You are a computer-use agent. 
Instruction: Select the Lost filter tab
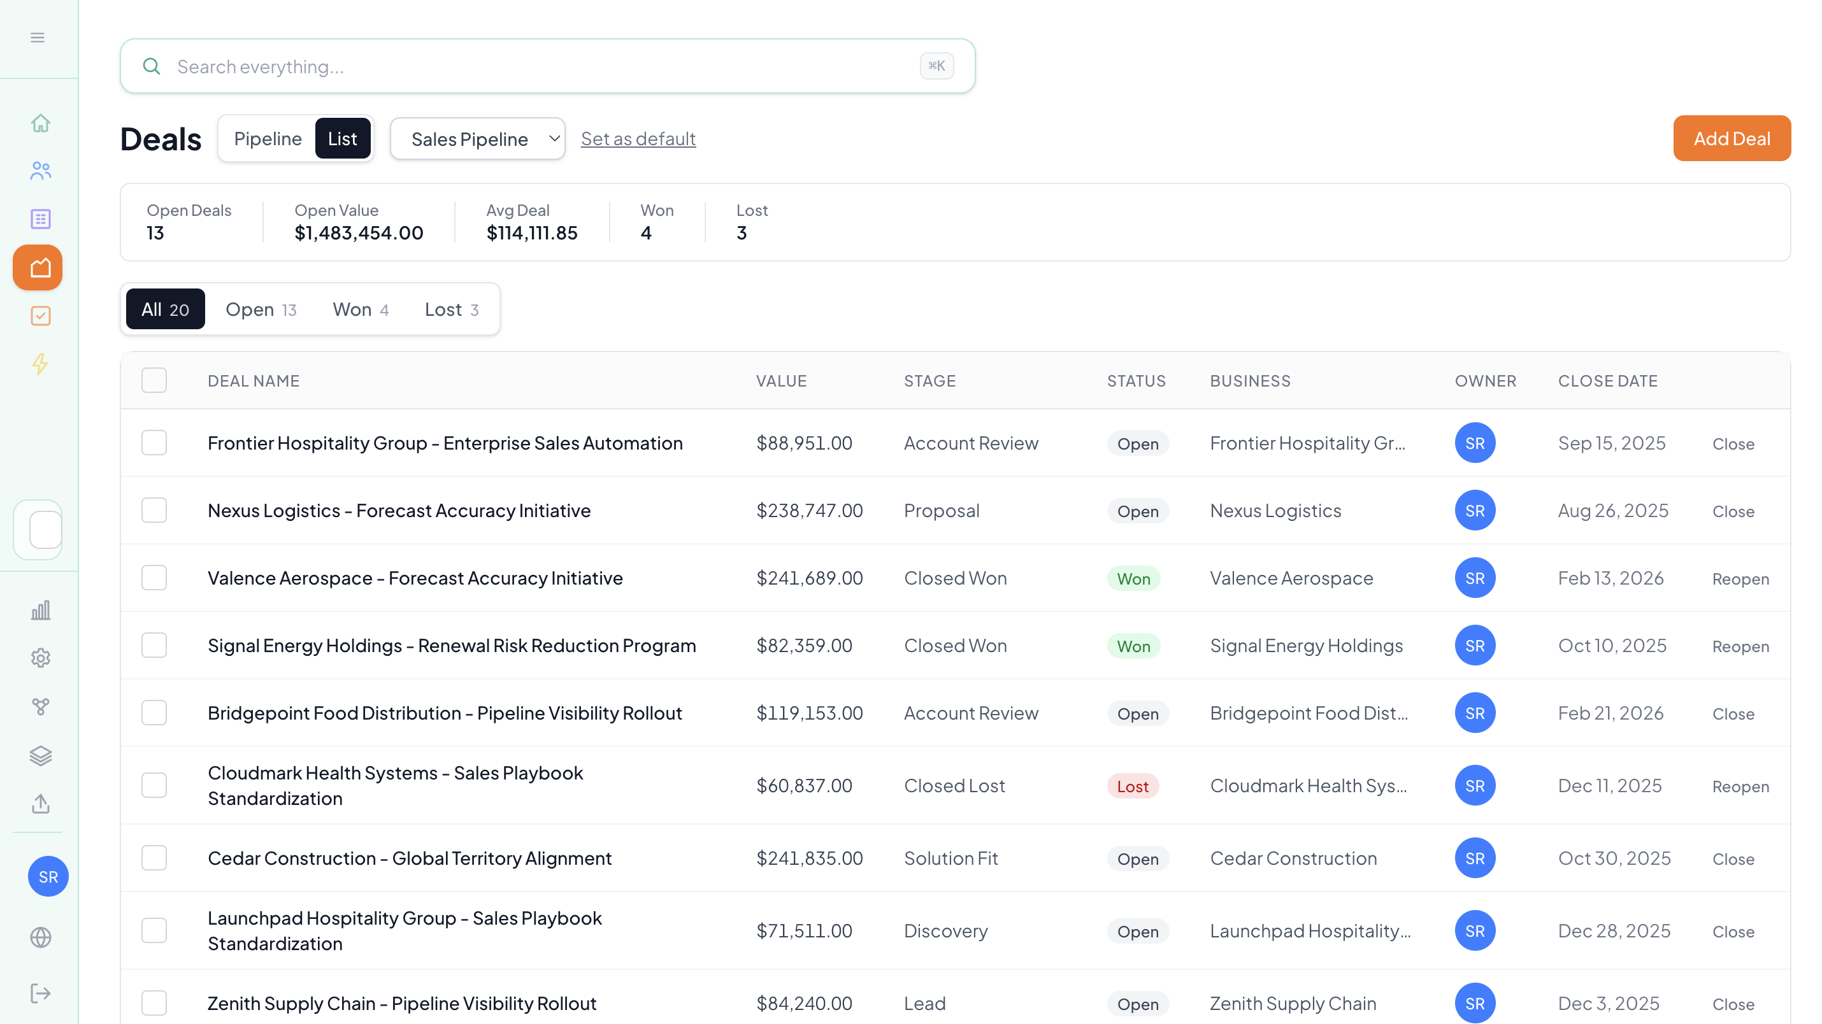(x=450, y=309)
